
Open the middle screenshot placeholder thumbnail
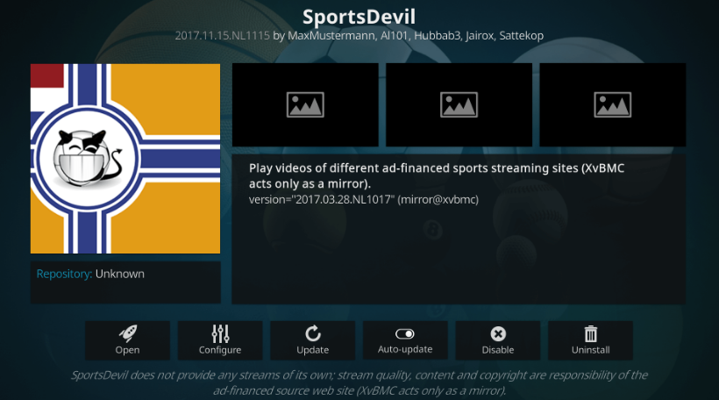click(x=459, y=104)
